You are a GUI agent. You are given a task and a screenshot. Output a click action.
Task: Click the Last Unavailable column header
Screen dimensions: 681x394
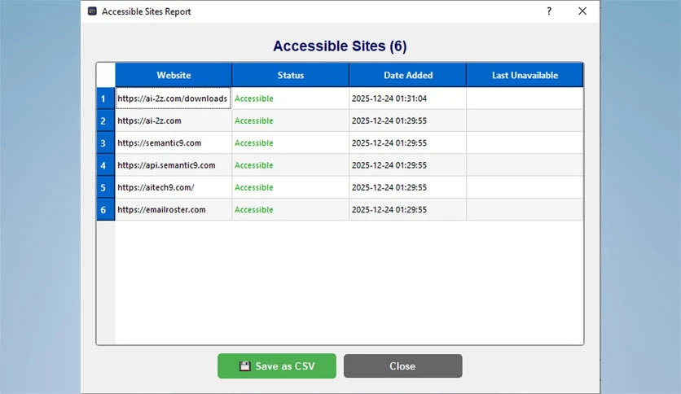(525, 75)
